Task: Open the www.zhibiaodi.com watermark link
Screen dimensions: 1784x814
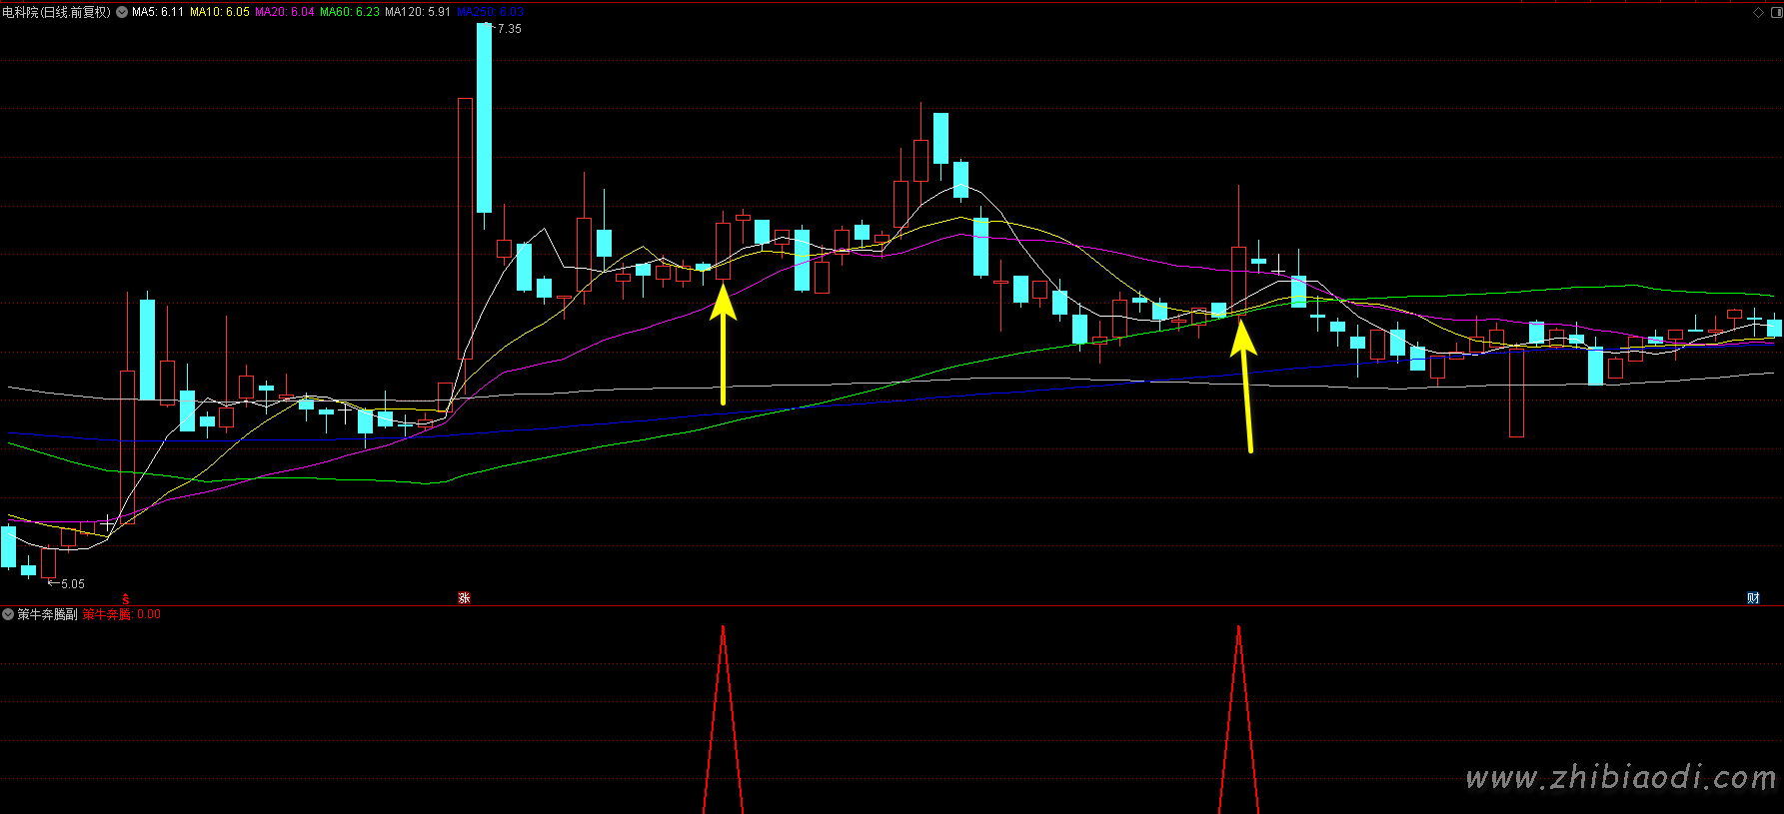Action: point(1619,777)
